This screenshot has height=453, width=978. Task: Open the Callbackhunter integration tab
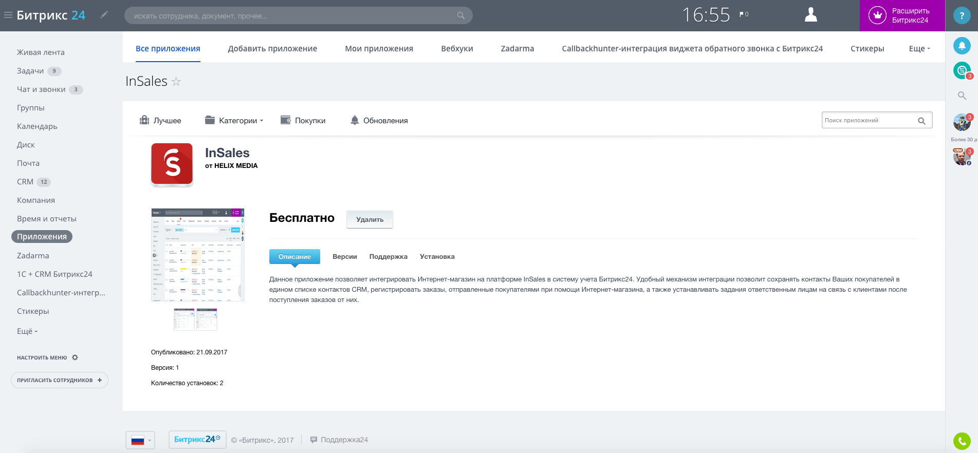pos(692,49)
